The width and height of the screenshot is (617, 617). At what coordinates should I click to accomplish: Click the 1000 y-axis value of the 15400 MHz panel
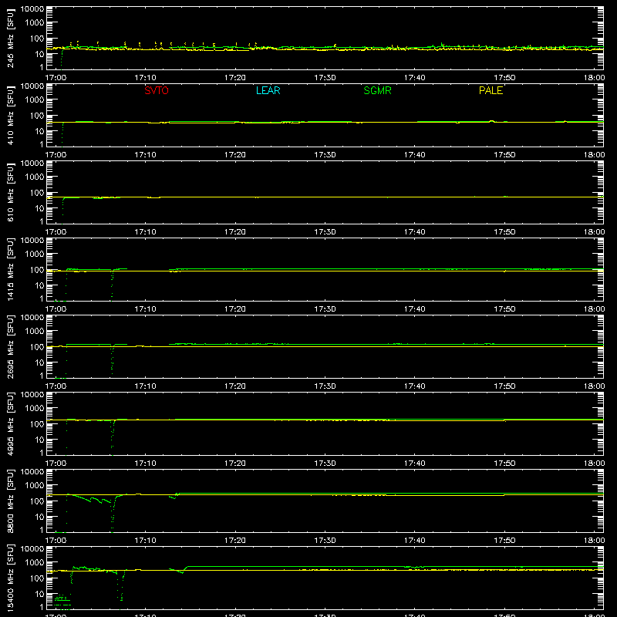[35, 562]
